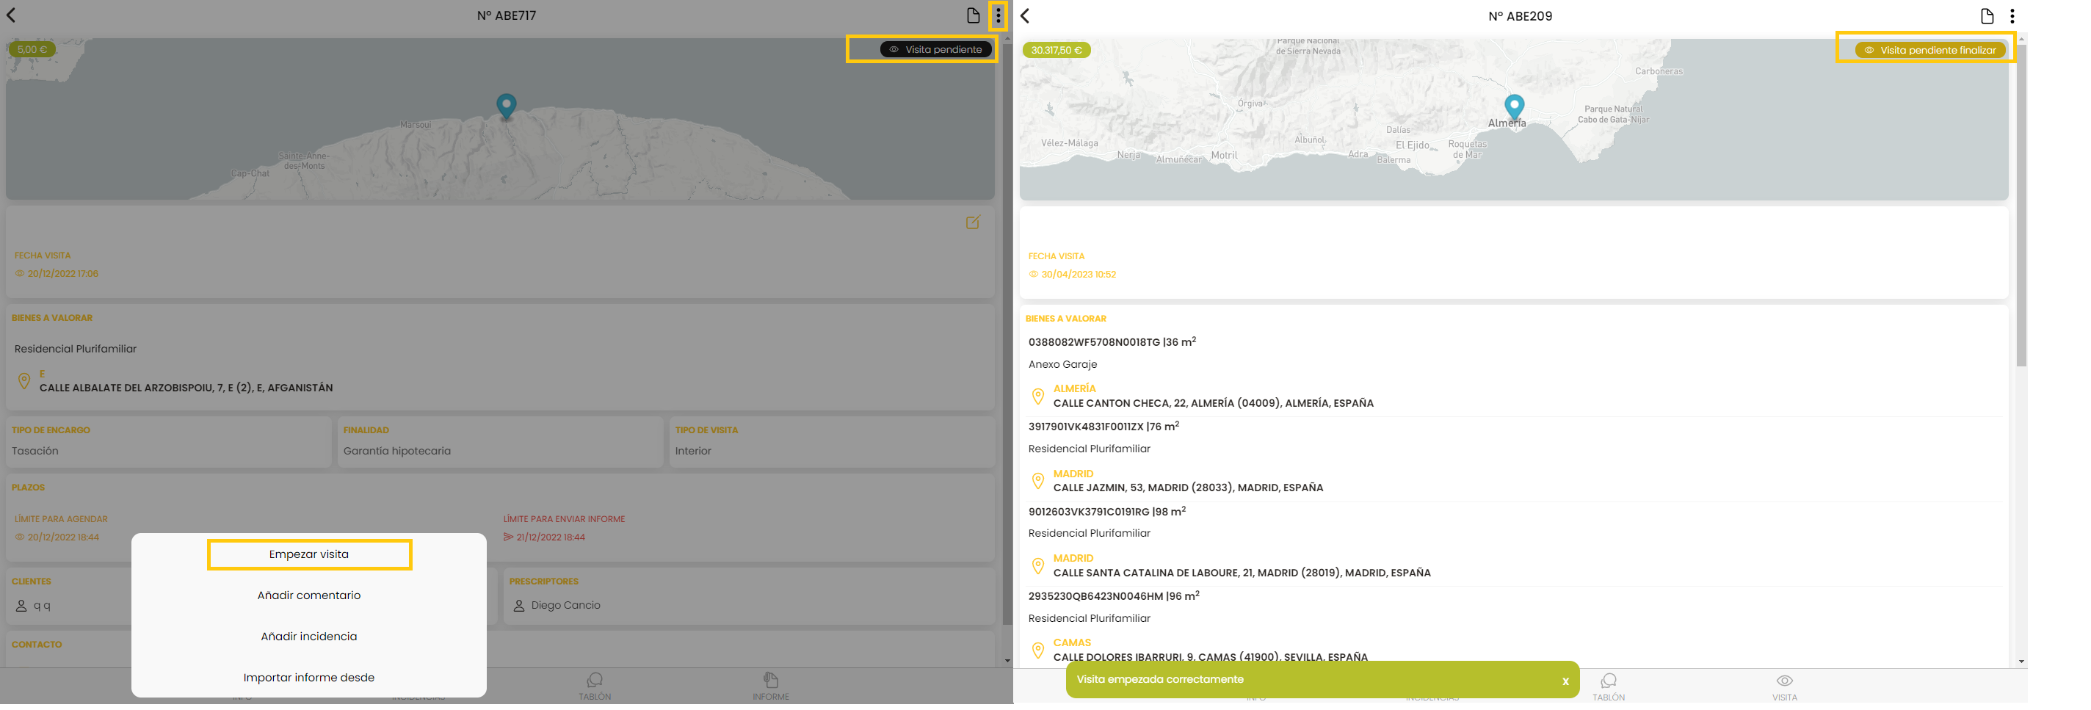Click location pin beside Calle Jazmin address
The width and height of the screenshot is (2091, 710).
1037,481
